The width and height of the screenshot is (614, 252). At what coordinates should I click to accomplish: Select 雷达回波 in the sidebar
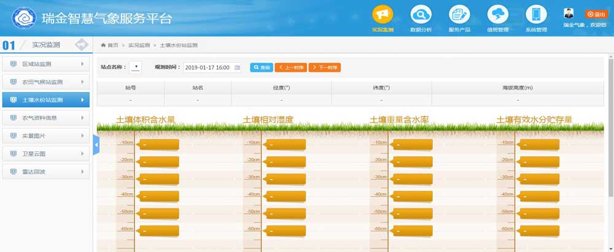click(x=46, y=172)
